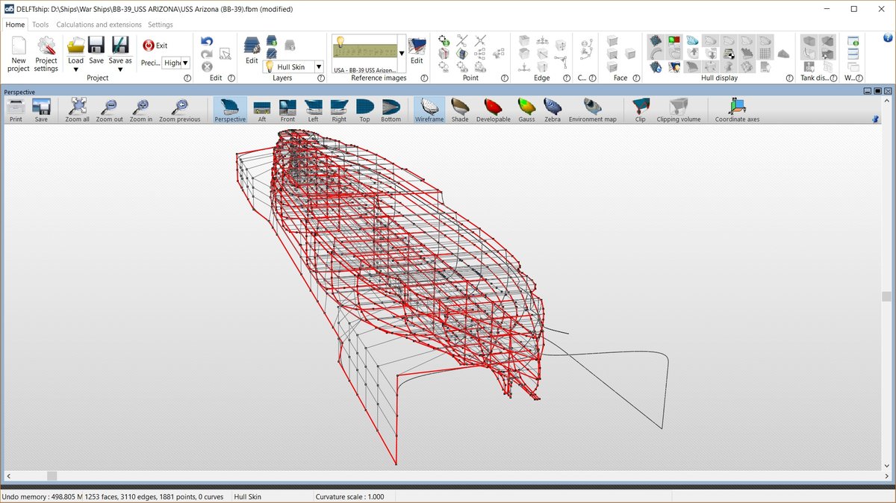Click the Undo arrow icon
Screen dimensions: 896x503
coord(207,42)
